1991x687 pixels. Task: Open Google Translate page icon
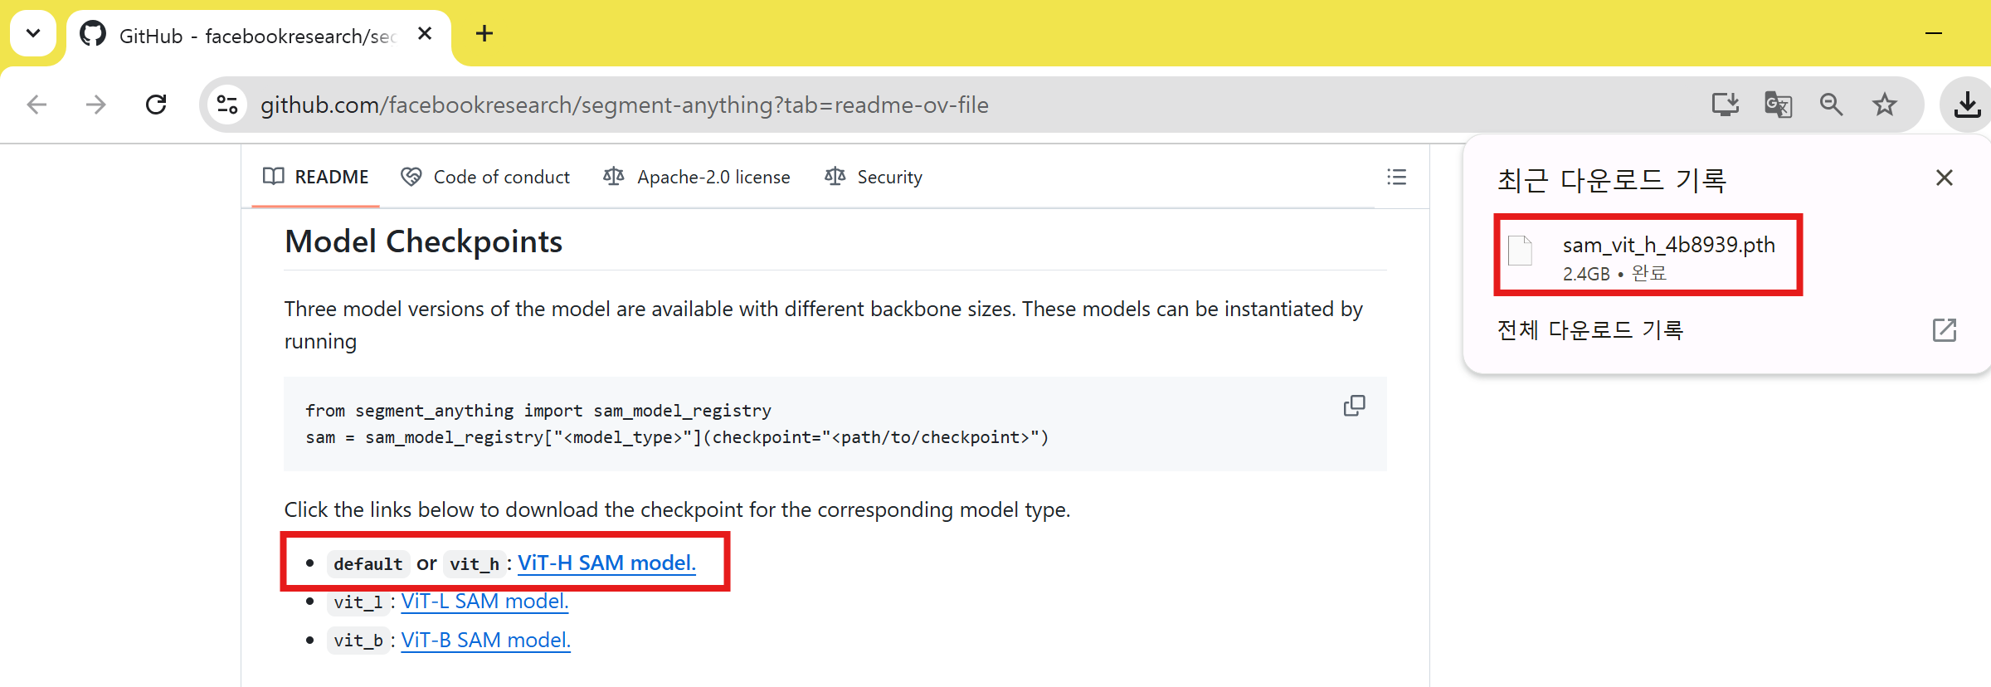coord(1778,105)
